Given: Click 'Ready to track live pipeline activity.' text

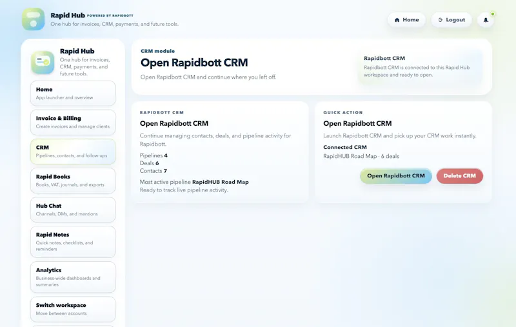Looking at the screenshot, I should 184,190.
